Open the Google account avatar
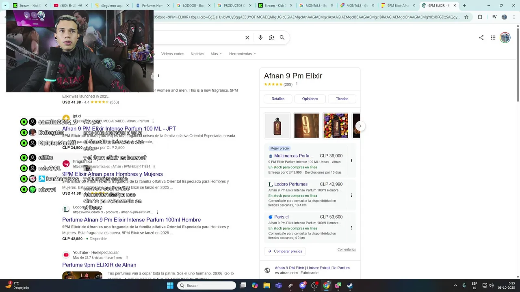The image size is (520, 292). [505, 38]
